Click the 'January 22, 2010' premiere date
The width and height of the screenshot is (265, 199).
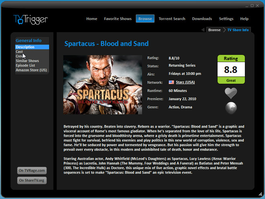[x=182, y=99]
